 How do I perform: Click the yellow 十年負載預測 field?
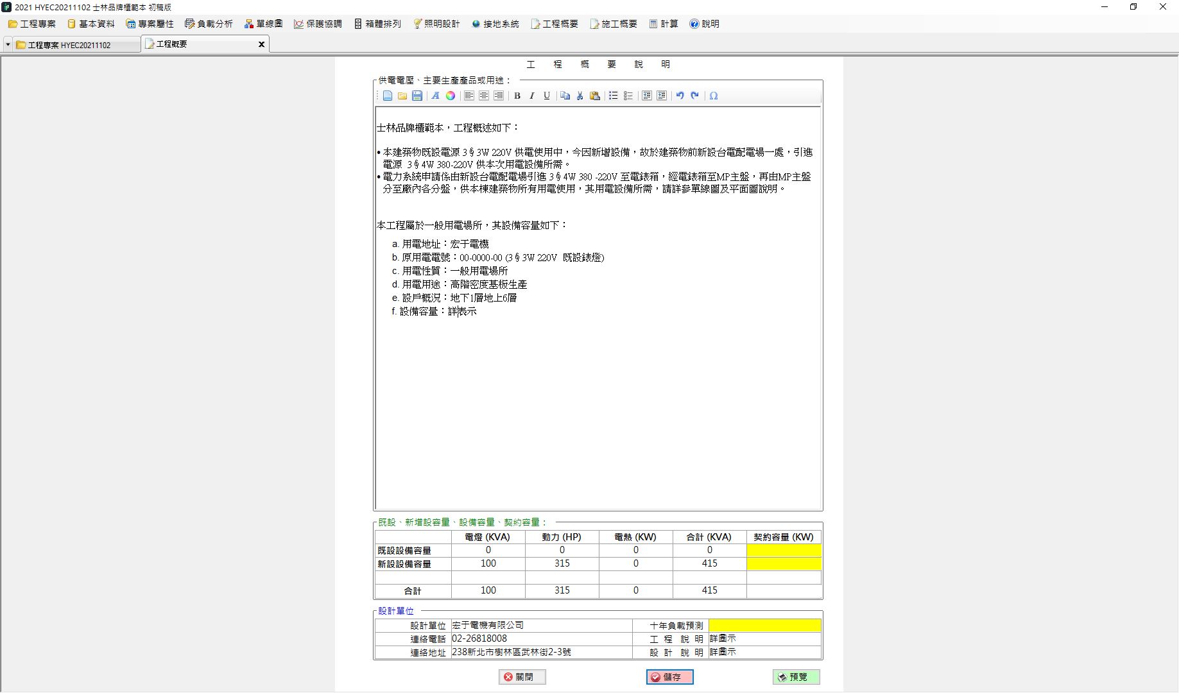(764, 625)
